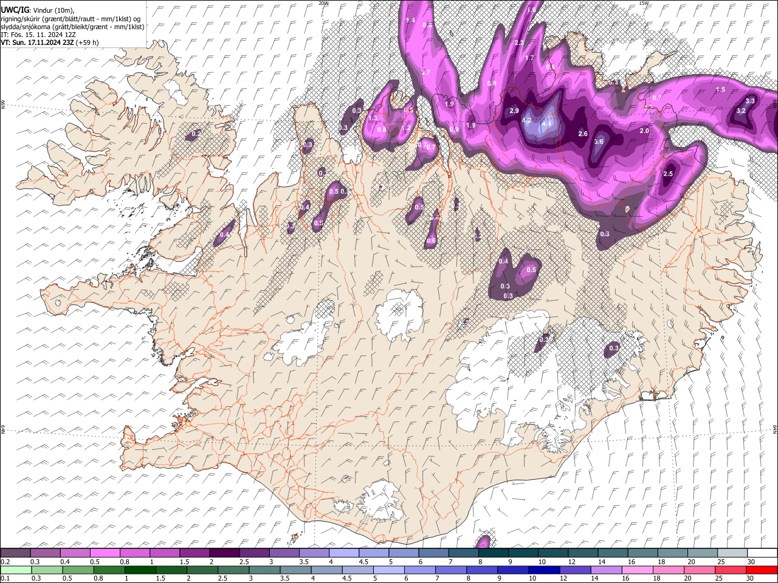
Task: Click the '0.2' label starting the upper scale
Action: pos(5,562)
